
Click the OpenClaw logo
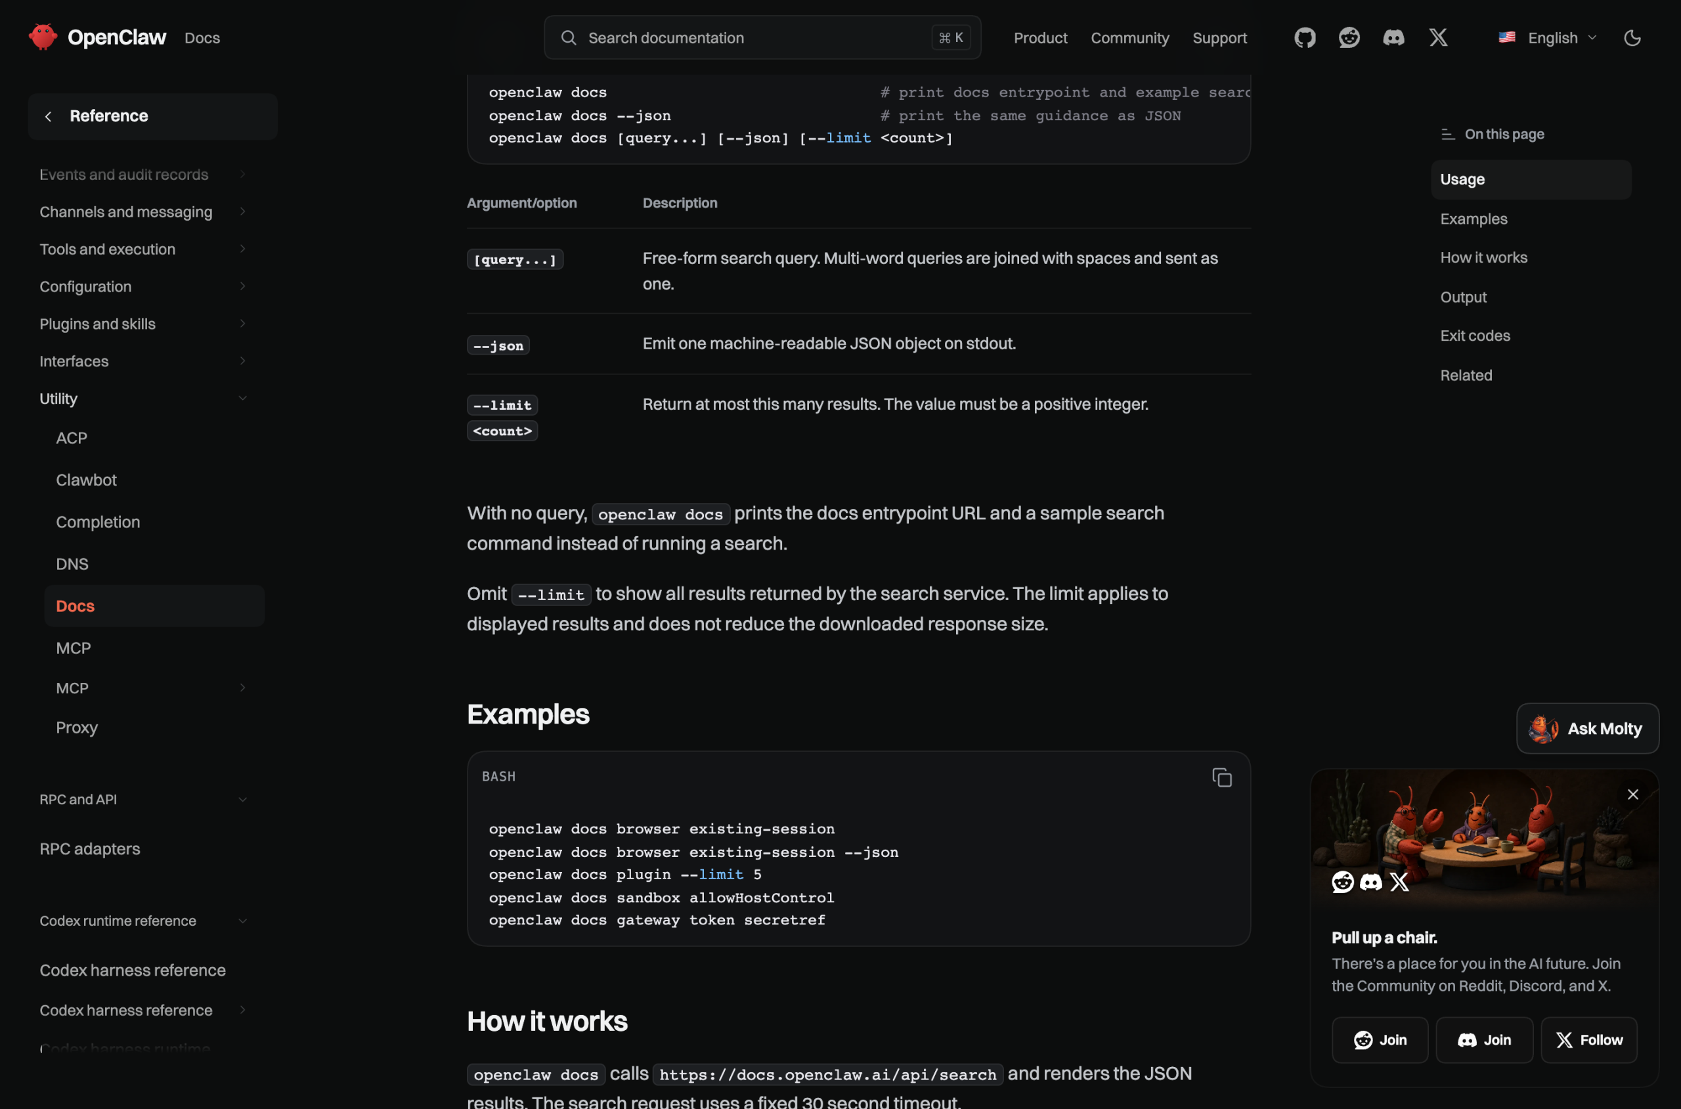98,37
